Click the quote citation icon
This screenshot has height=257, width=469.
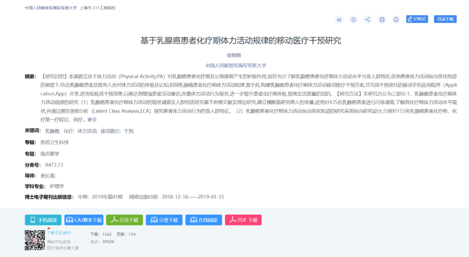click(339, 19)
